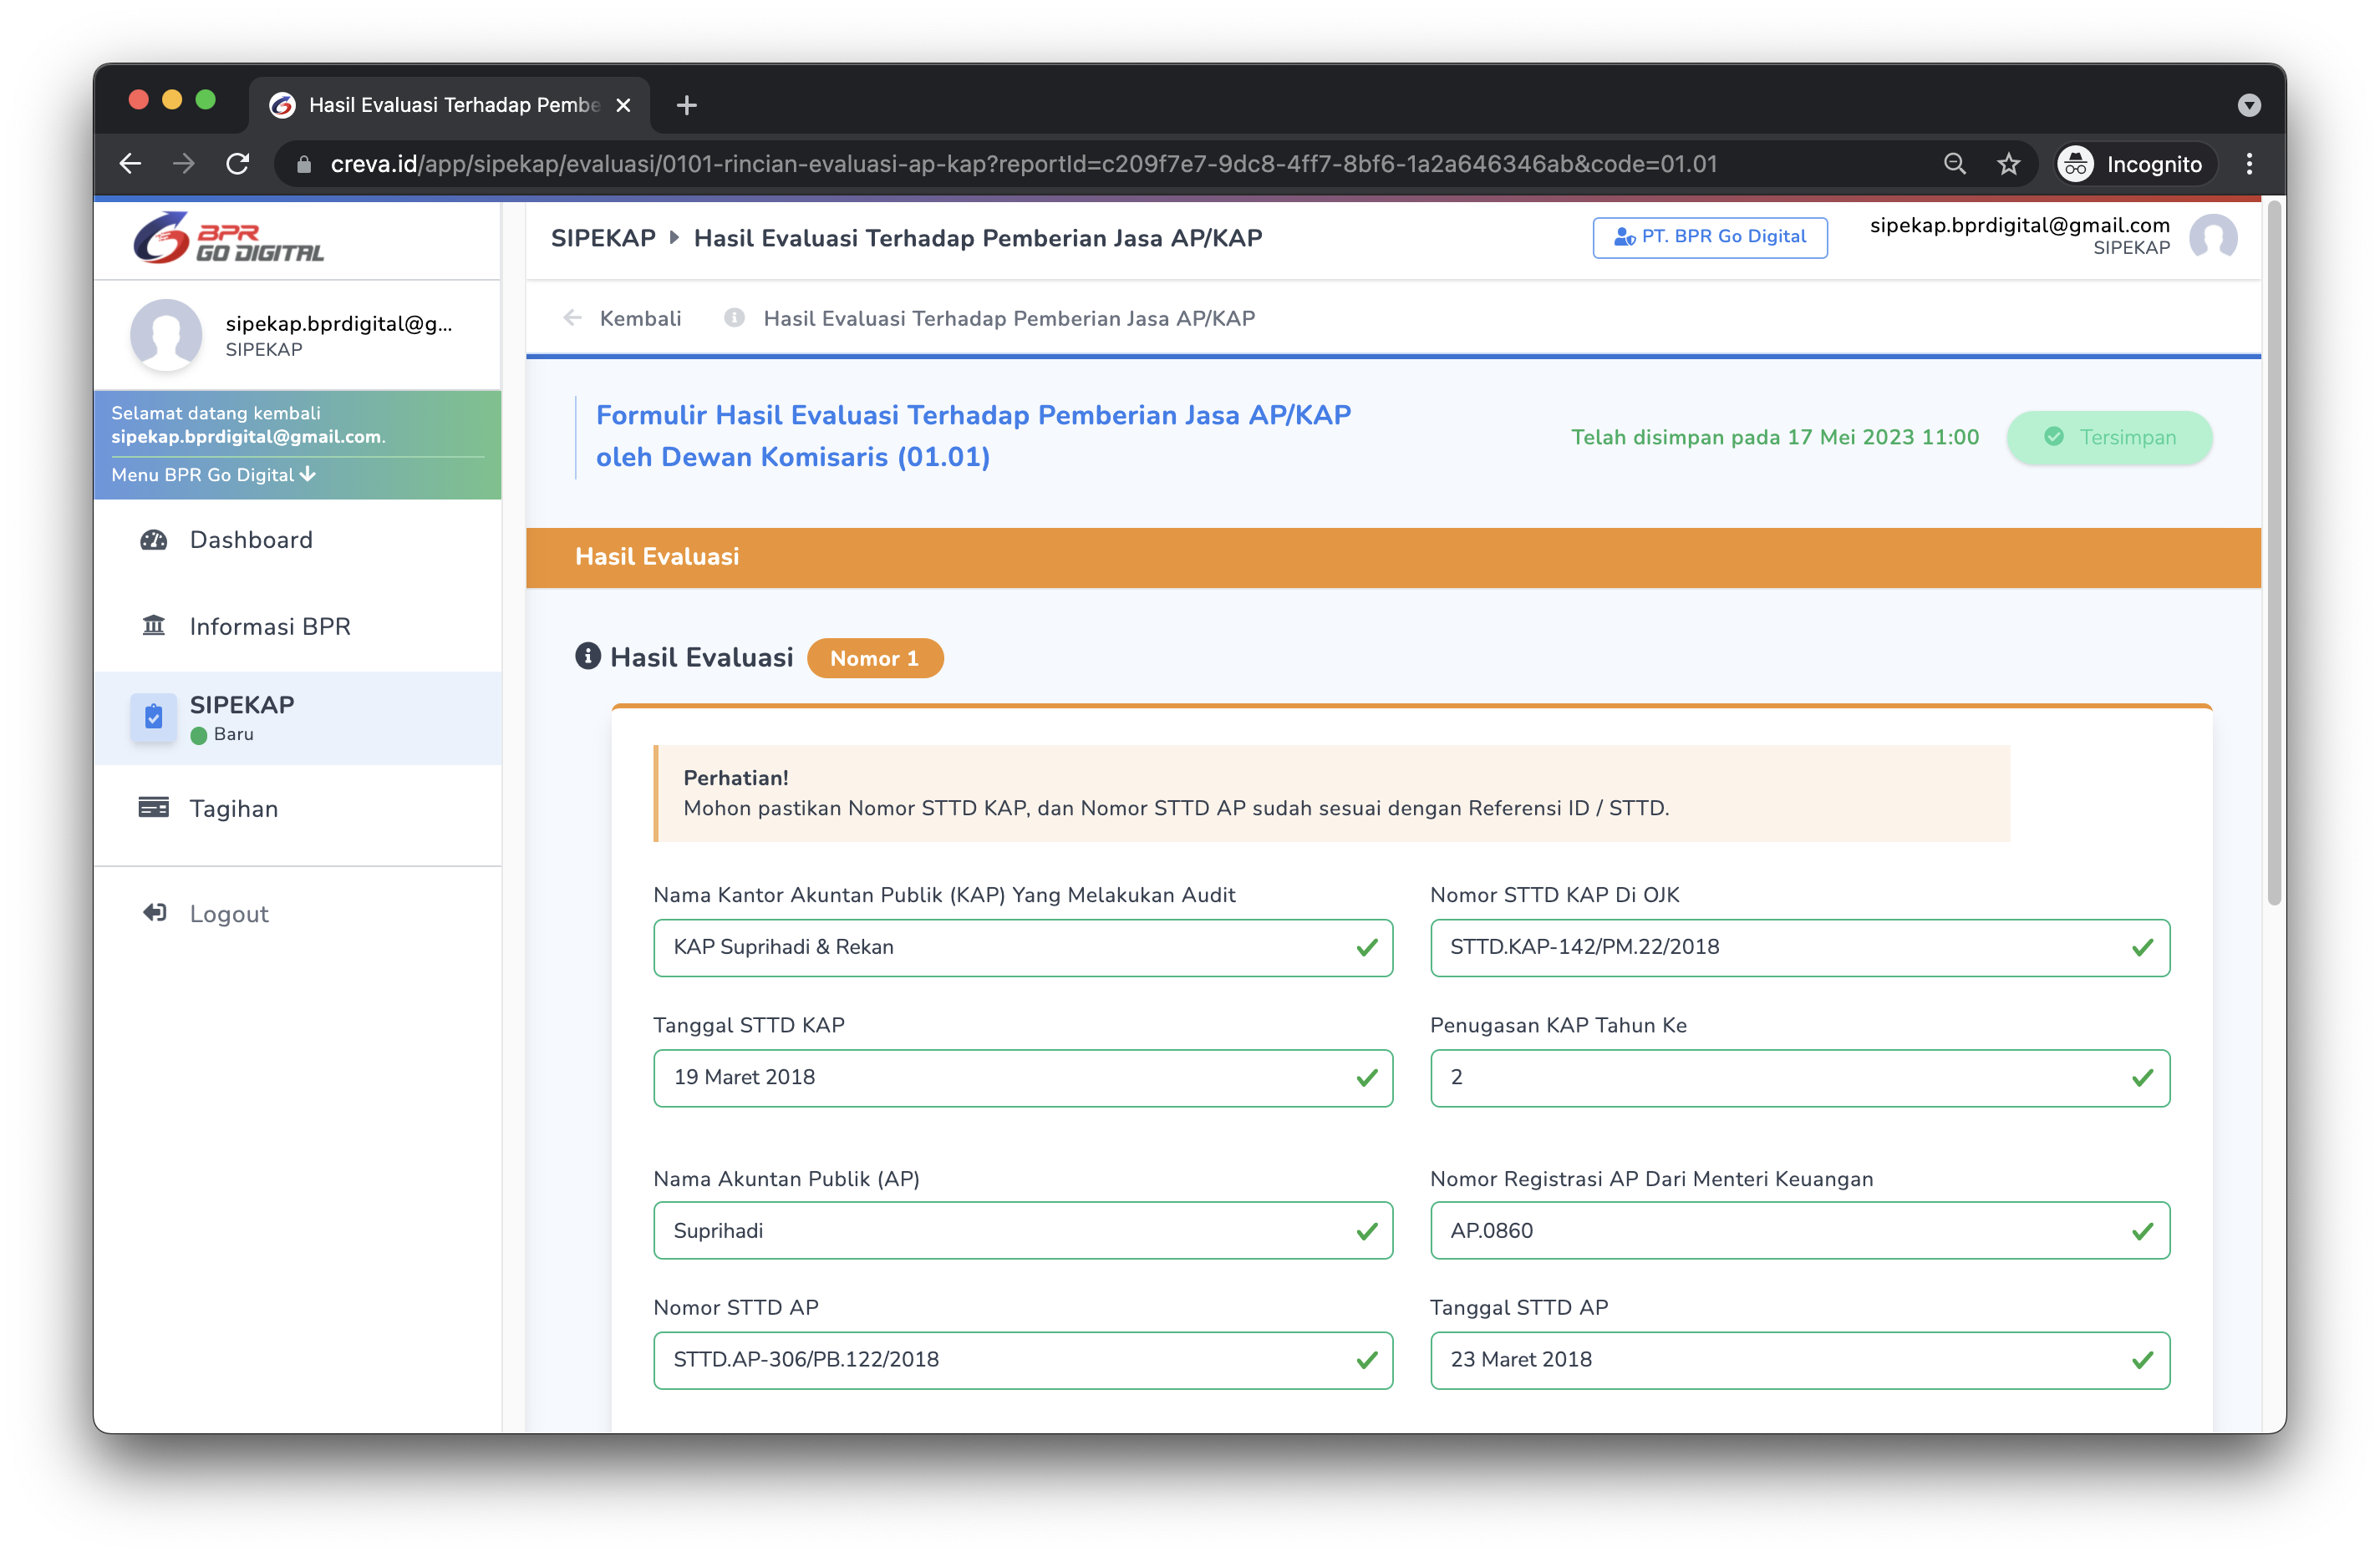Click the Nama KAP field KAP Suprihadi & Rekan

point(1022,946)
